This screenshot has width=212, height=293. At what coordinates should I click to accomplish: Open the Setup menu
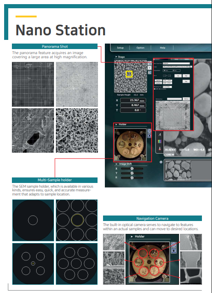click(120, 48)
